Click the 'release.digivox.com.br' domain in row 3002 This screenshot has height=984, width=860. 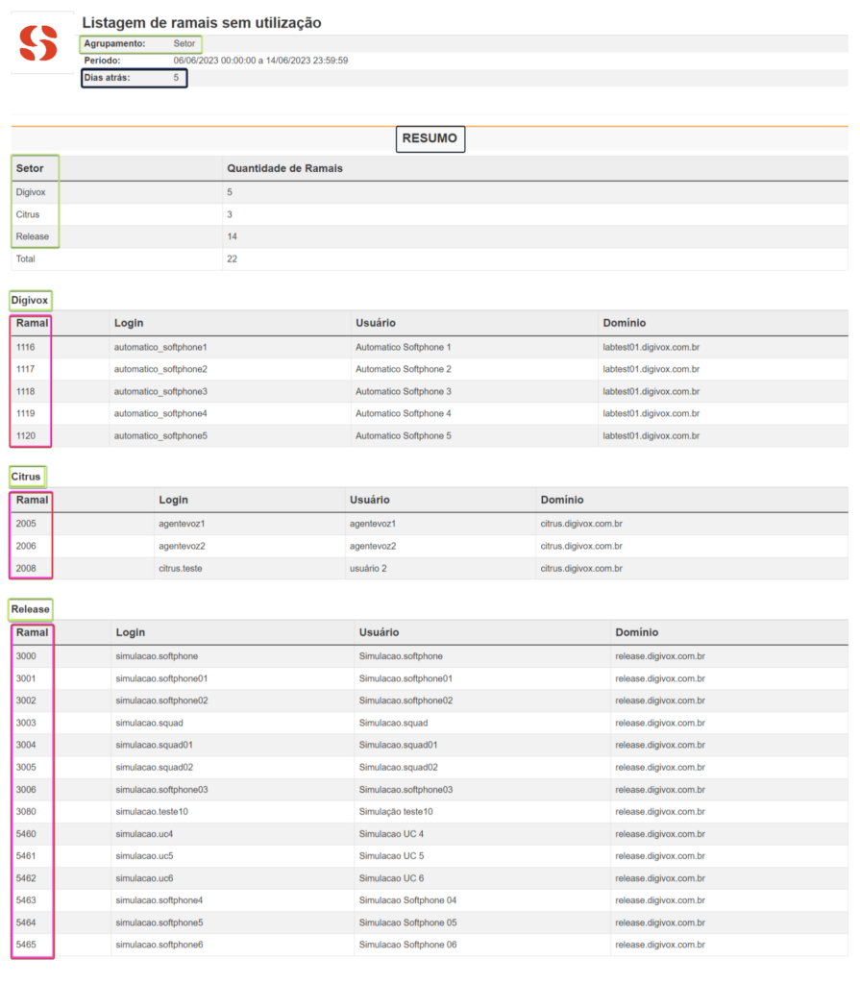click(660, 701)
